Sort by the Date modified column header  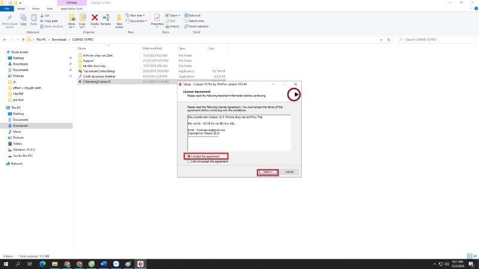point(152,48)
